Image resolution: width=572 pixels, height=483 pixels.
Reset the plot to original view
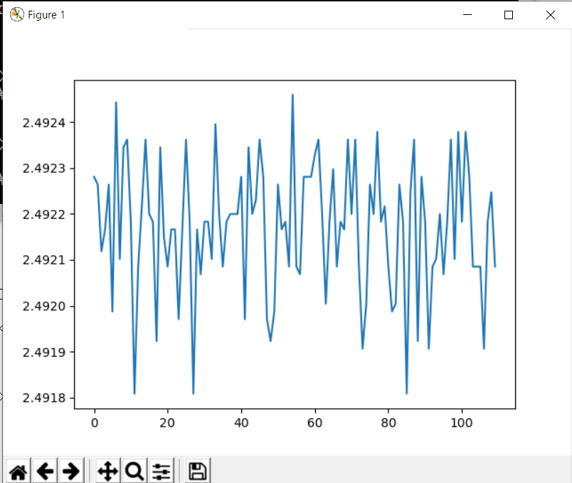[18, 471]
